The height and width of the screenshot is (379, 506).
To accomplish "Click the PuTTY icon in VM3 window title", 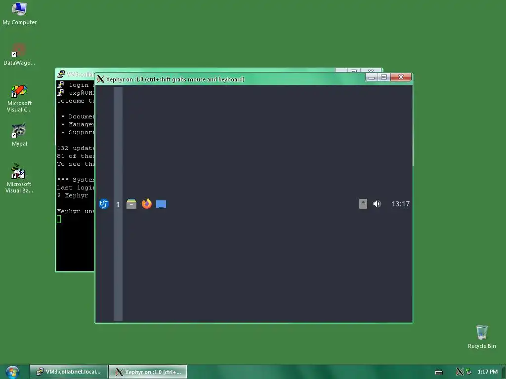I will [61, 74].
